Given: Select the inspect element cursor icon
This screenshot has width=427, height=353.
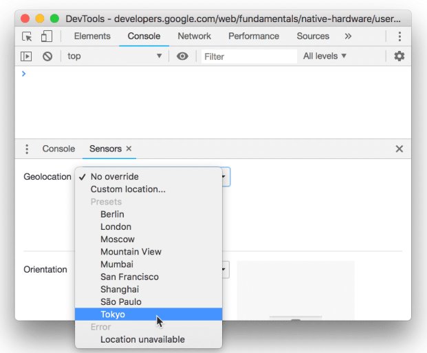Looking at the screenshot, I should (27, 36).
